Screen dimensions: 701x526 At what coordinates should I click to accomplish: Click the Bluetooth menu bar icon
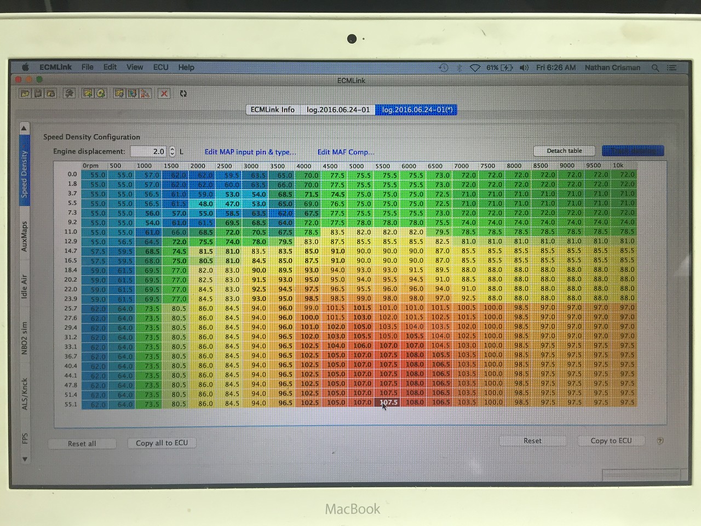click(459, 68)
